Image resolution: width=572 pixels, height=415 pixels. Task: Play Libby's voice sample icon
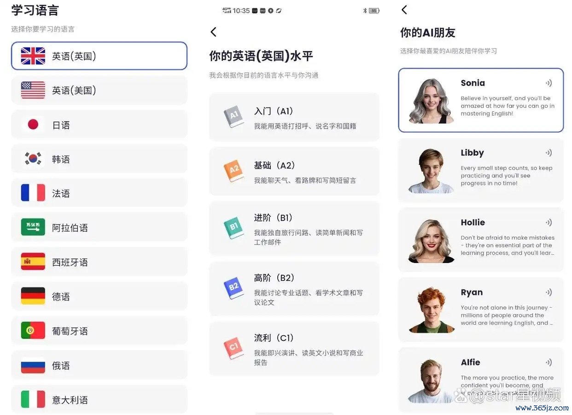tap(549, 153)
